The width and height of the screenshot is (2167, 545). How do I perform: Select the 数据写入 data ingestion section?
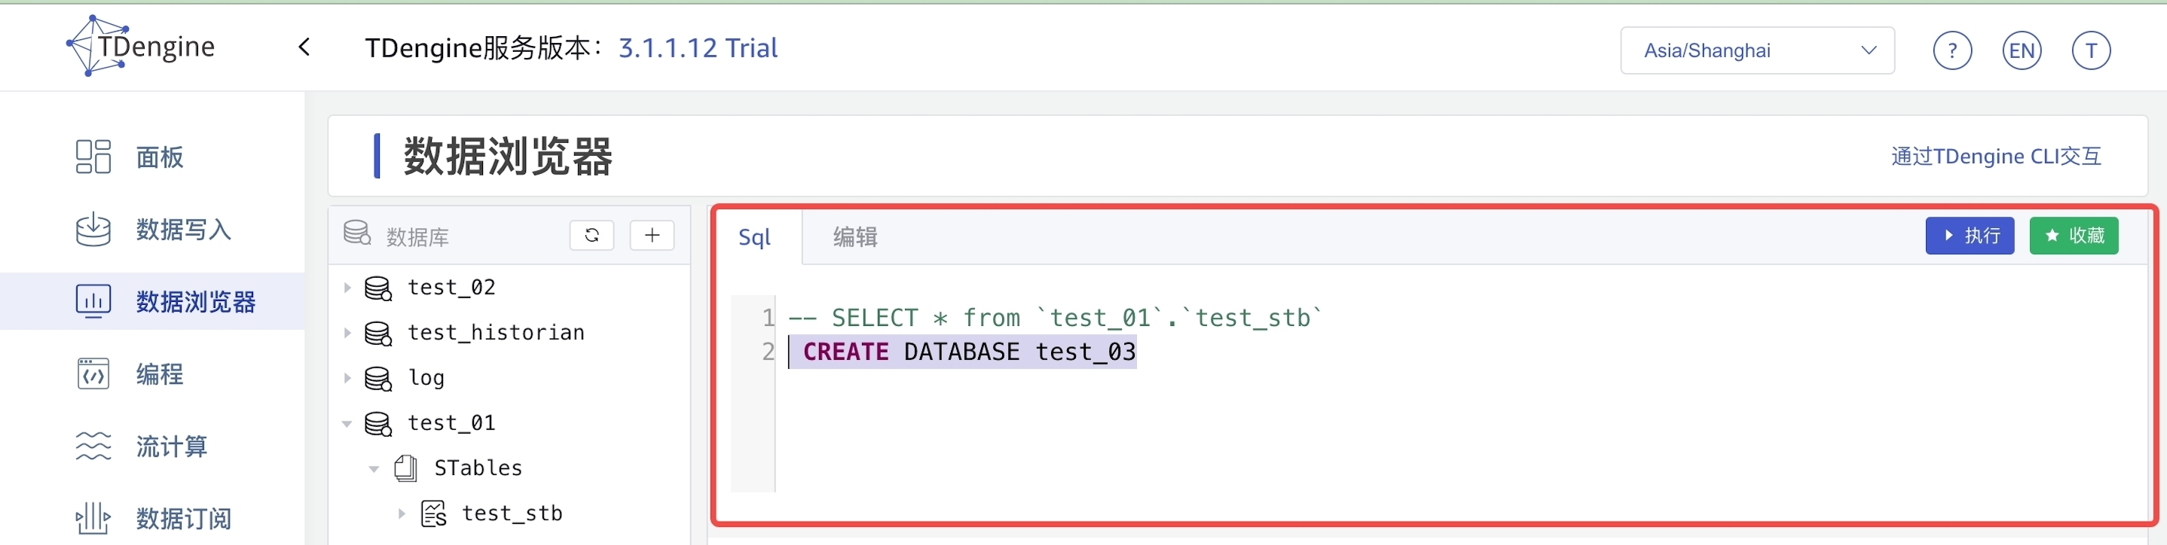point(183,230)
